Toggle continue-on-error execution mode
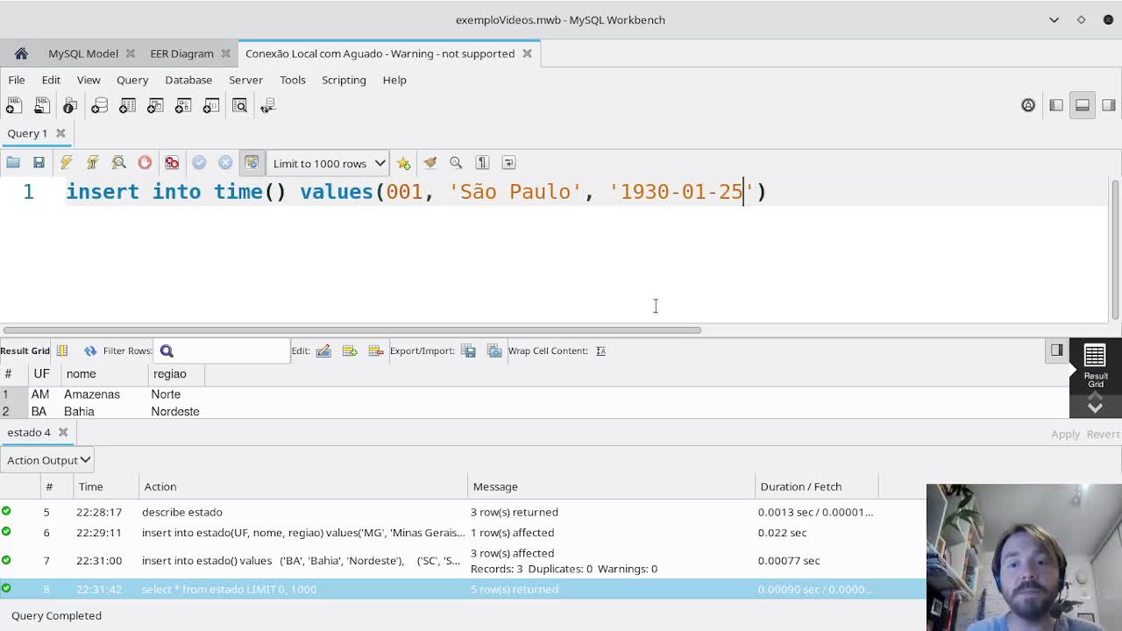1122x631 pixels. [172, 162]
